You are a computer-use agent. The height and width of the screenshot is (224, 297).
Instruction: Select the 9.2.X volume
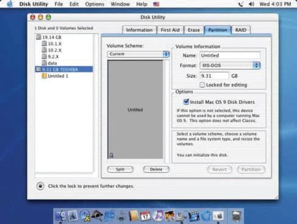(51, 57)
